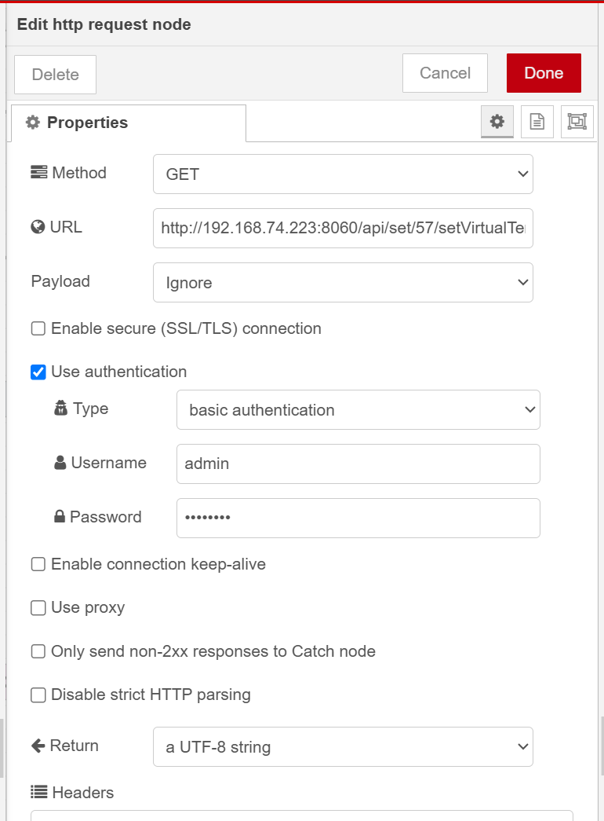
Task: Toggle the Use proxy checkbox
Action: (x=38, y=607)
